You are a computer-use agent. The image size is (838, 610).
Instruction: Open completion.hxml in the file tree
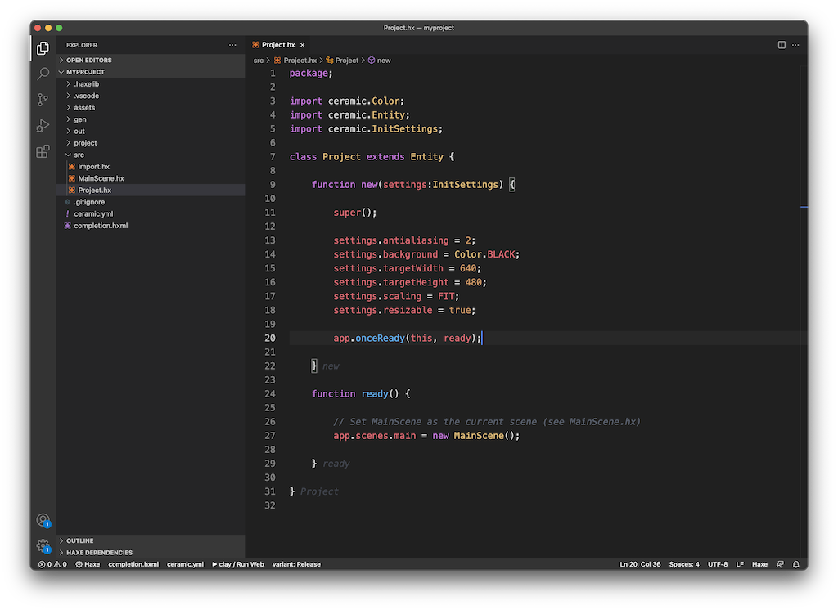tap(151, 226)
